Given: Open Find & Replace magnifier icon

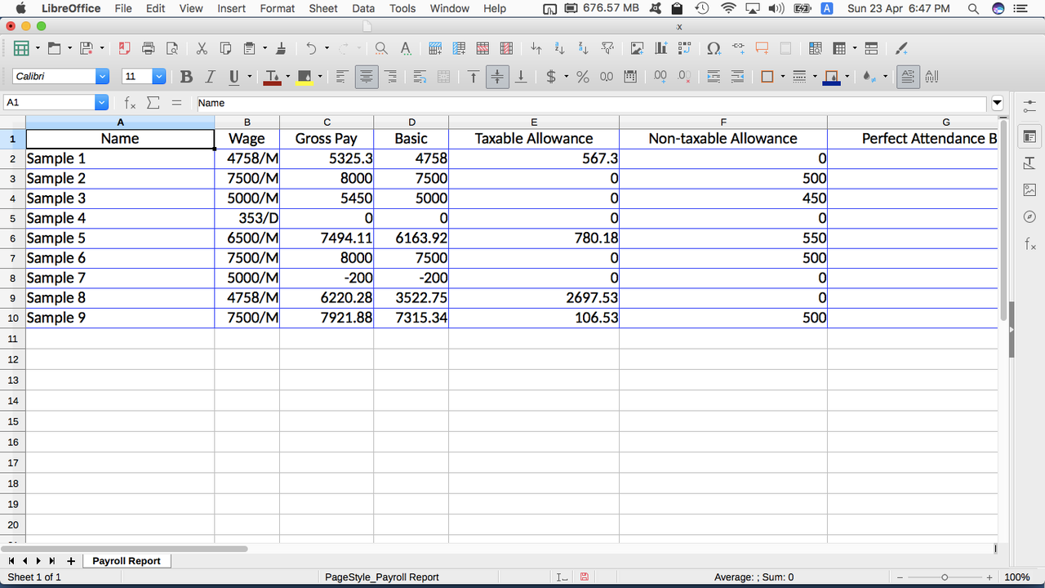Looking at the screenshot, I should pos(381,48).
